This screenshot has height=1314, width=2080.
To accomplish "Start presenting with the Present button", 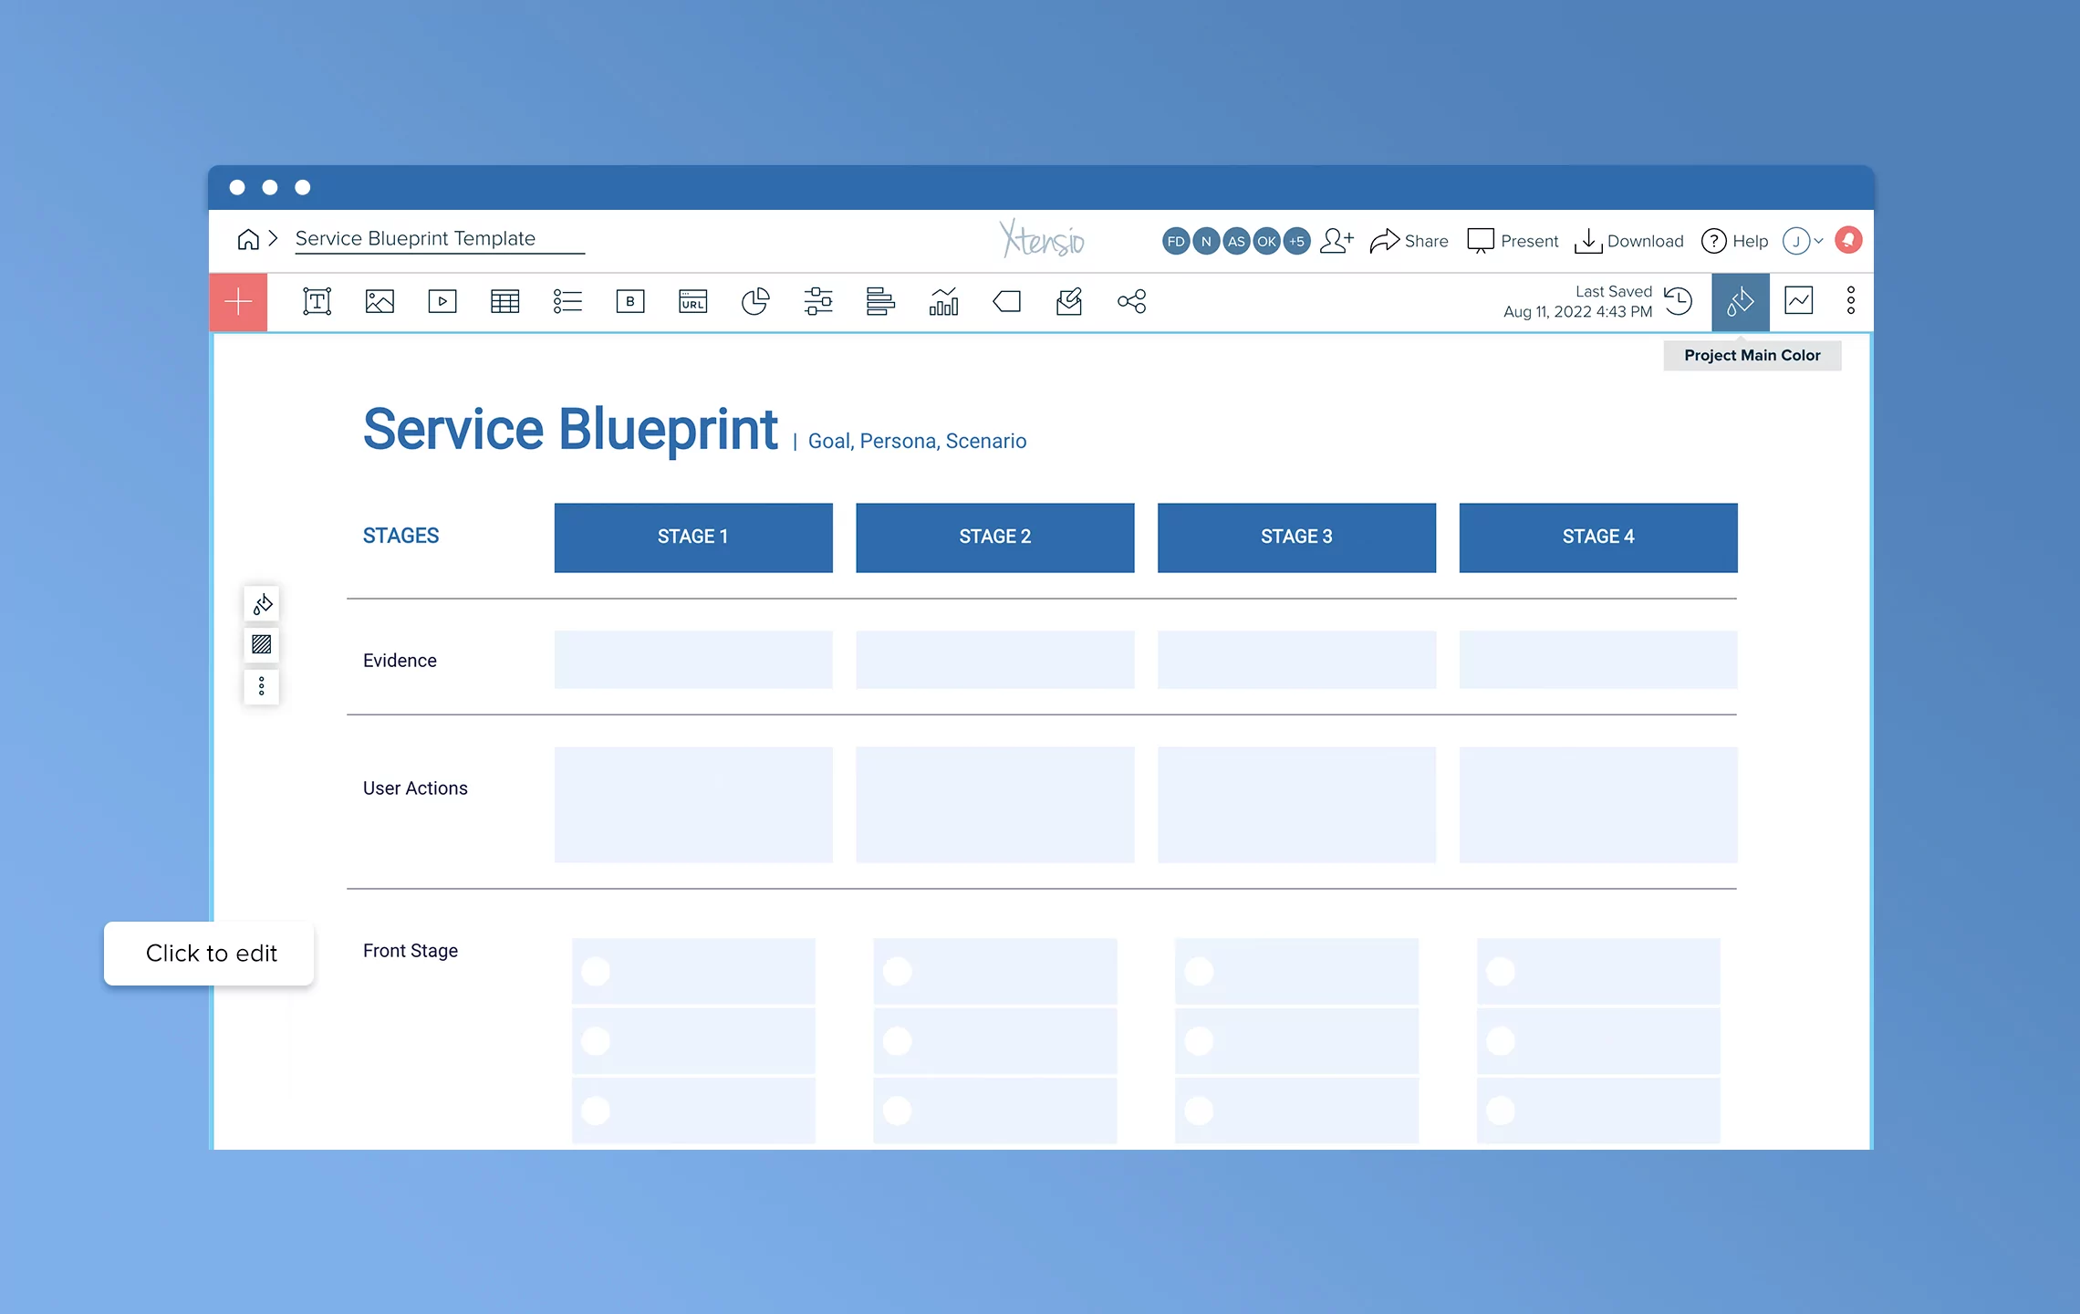I will pos(1513,240).
